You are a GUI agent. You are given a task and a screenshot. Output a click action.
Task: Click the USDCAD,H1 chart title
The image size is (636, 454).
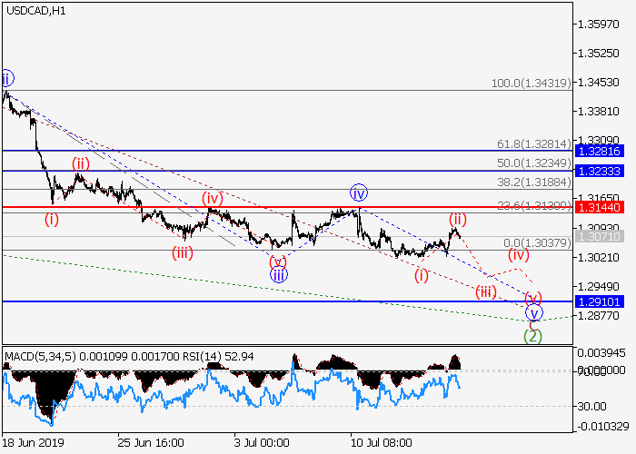(x=34, y=11)
